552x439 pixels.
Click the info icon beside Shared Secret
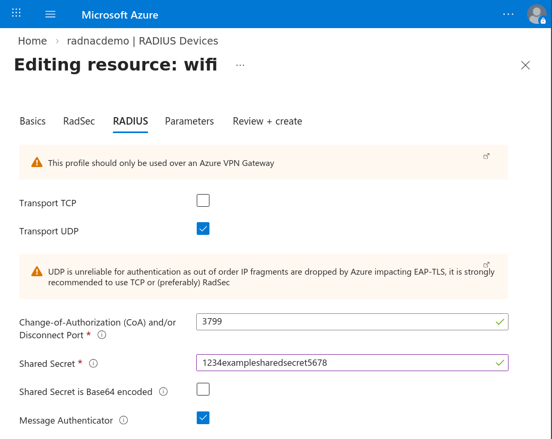[93, 363]
